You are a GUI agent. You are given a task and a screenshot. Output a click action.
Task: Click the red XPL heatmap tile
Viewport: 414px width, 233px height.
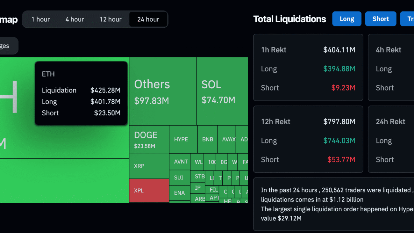149,191
